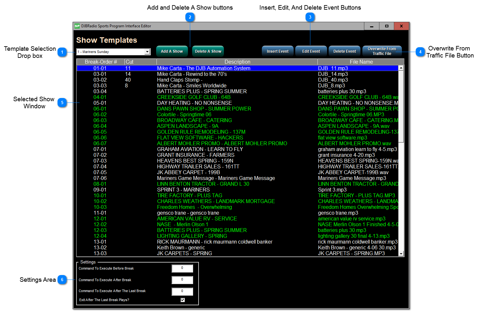
Task: Click cut number 14 cell
Action: 128,74
